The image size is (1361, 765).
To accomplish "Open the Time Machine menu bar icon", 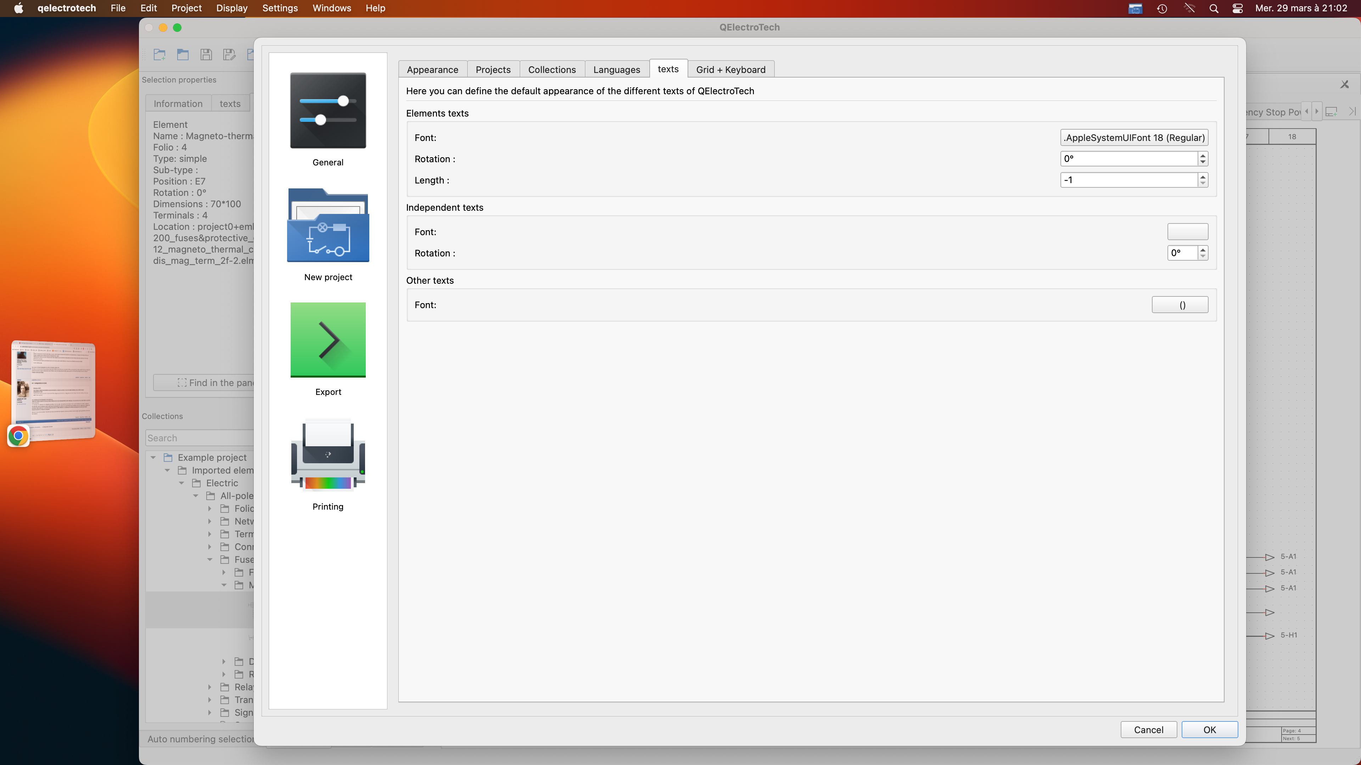I will [x=1162, y=8].
